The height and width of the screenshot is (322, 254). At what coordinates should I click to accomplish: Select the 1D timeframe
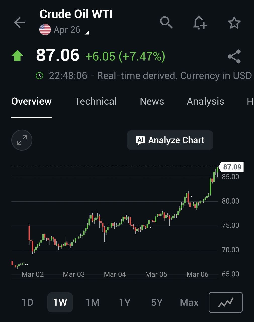[x=28, y=302]
